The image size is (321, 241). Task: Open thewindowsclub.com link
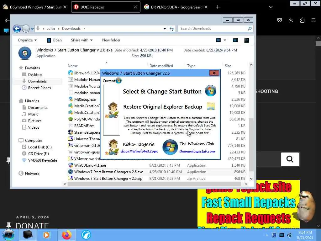click(x=197, y=151)
